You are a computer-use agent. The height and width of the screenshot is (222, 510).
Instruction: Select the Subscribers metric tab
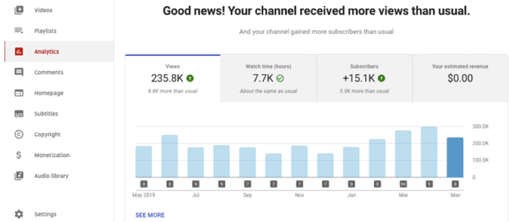tap(364, 78)
